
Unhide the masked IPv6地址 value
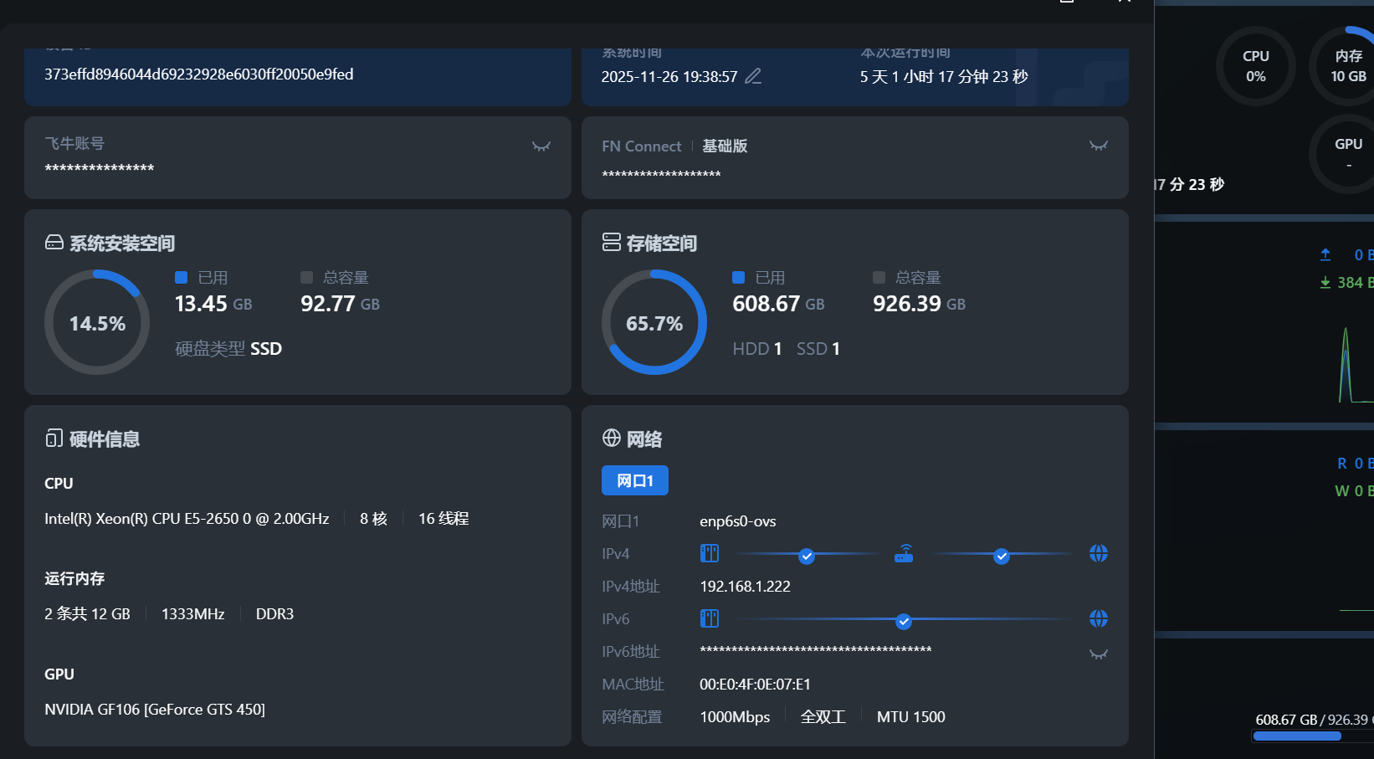[x=1098, y=654]
